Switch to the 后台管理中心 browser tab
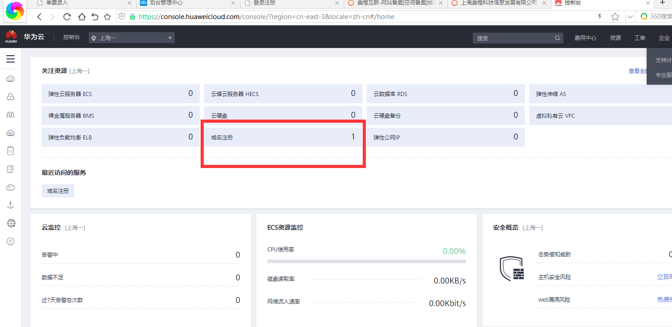 188,3
